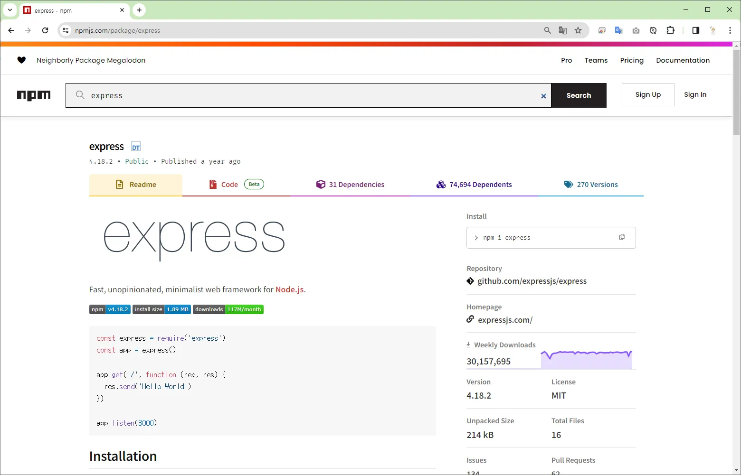
Task: Click the weekly downloads sparkline chart
Action: coord(587,359)
